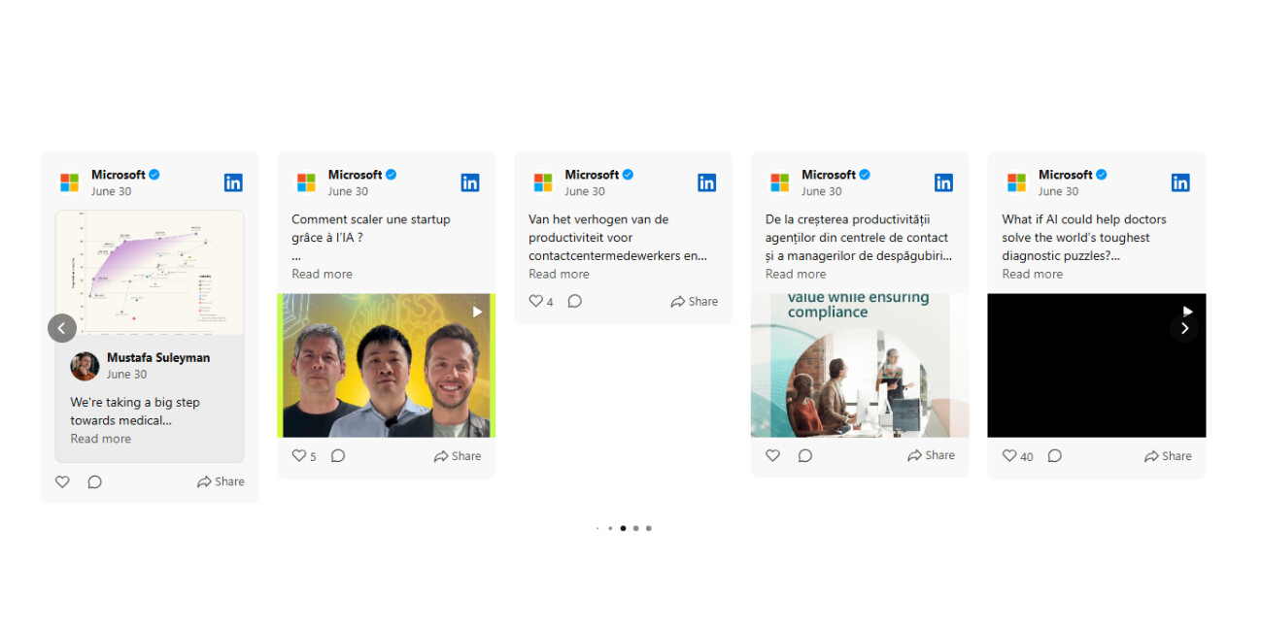Screen dimensions: 1262x627
Task: Like the Dutch post with 4 likes
Action: [x=535, y=301]
